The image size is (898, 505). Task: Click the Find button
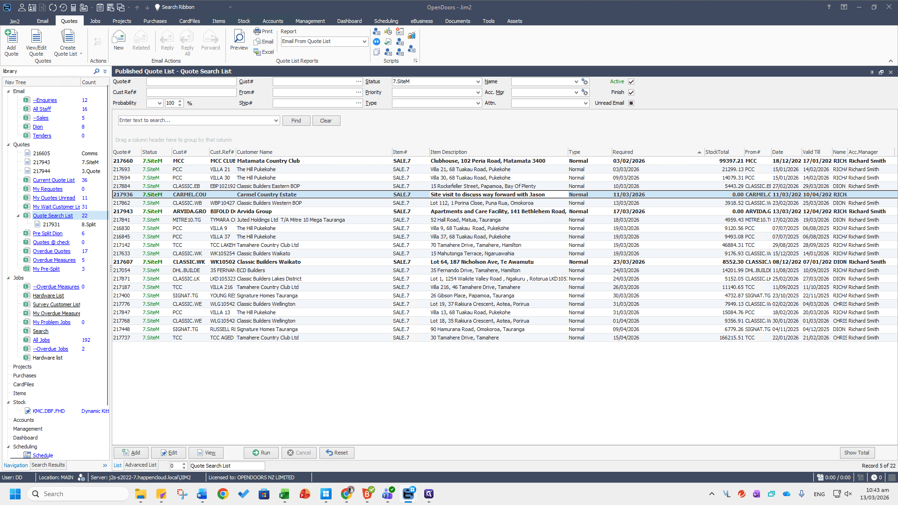296,121
